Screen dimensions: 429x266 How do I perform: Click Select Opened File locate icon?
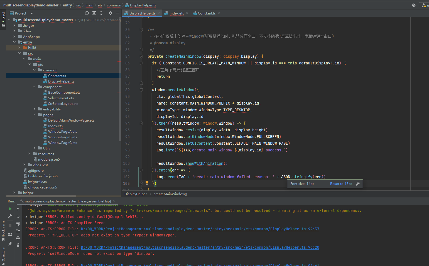pyautogui.click(x=87, y=13)
